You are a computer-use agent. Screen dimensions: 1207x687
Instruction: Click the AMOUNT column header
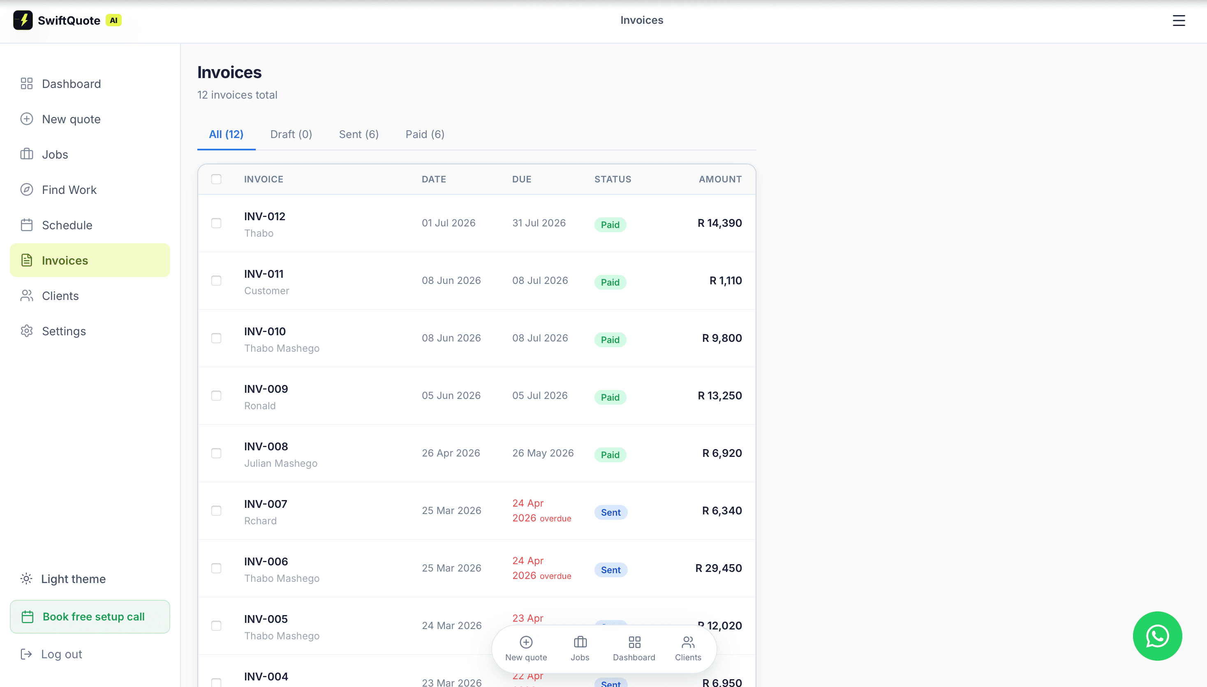pyautogui.click(x=720, y=179)
